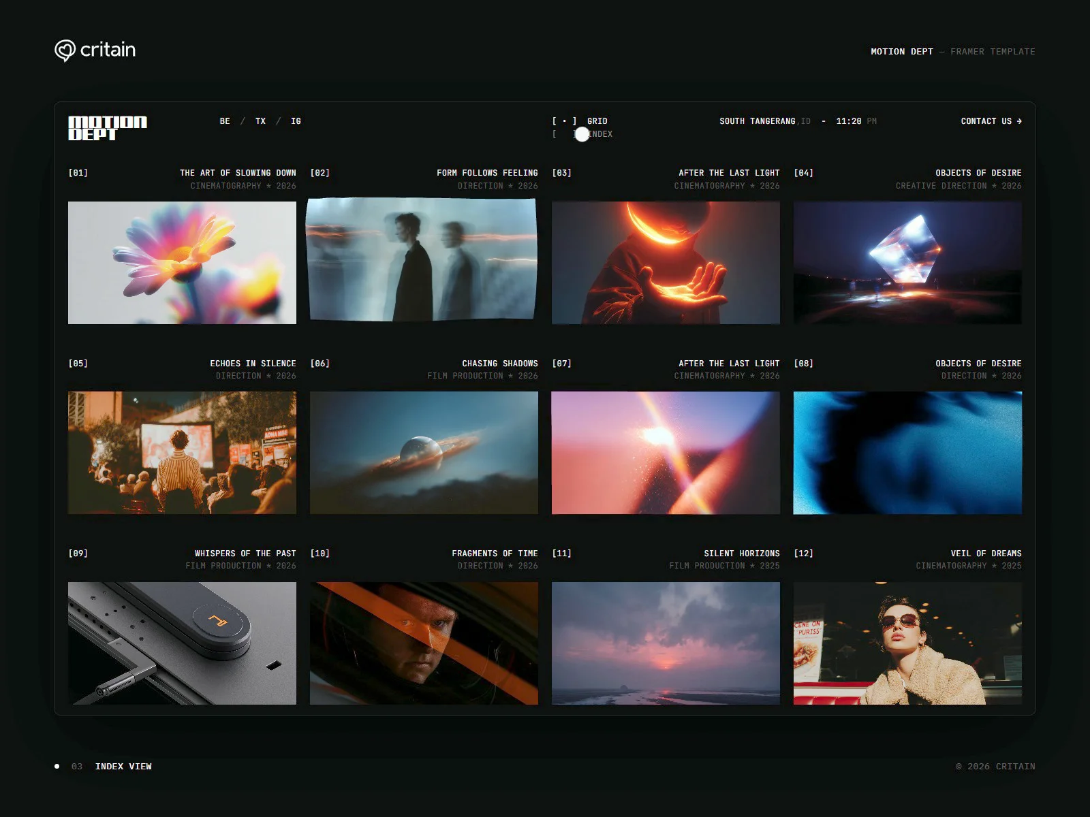Click The Art of Slowing Down title

238,173
